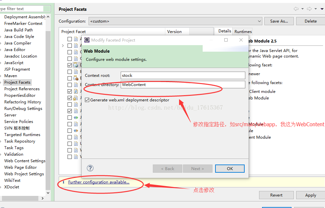Select Maven in the tree
This screenshot has width=325, height=208.
10,76
